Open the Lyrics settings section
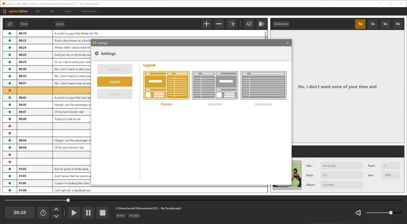This screenshot has height=224, width=407. tap(115, 94)
